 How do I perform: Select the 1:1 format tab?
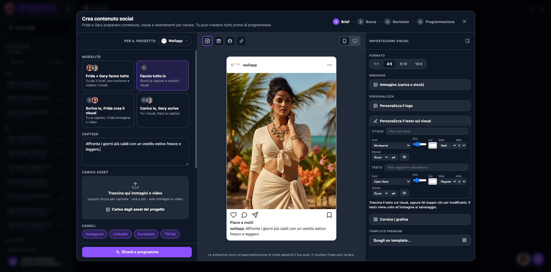coord(376,64)
